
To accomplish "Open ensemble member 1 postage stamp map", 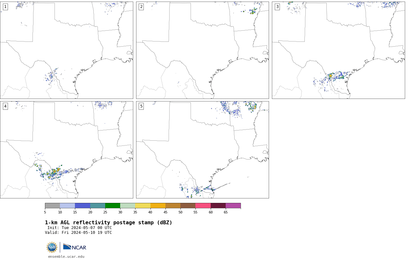I will [x=66, y=50].
